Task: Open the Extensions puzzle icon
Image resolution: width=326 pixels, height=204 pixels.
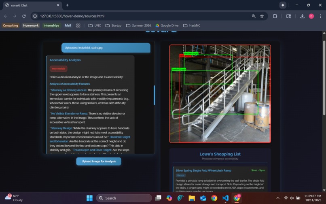Action: pos(275,16)
